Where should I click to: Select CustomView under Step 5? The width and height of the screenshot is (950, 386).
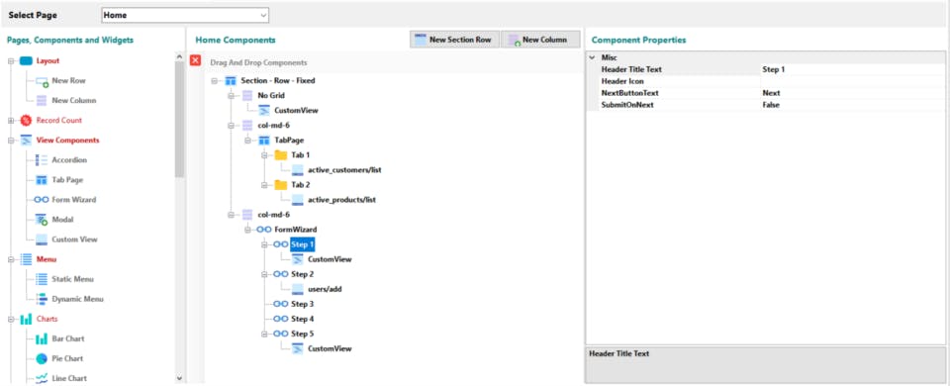pyautogui.click(x=330, y=348)
